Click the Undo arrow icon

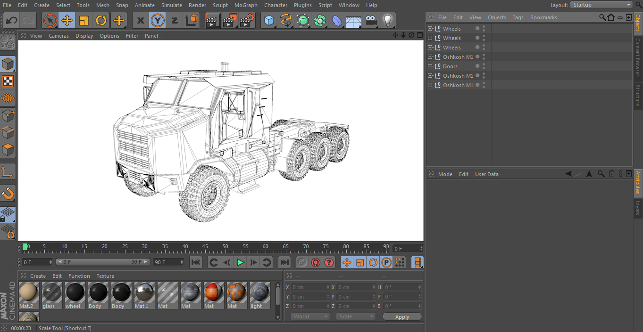coord(11,20)
